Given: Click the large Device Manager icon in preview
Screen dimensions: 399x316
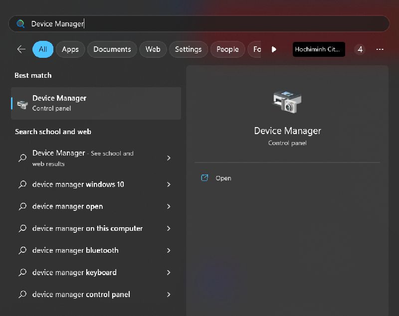Looking at the screenshot, I should (287, 102).
